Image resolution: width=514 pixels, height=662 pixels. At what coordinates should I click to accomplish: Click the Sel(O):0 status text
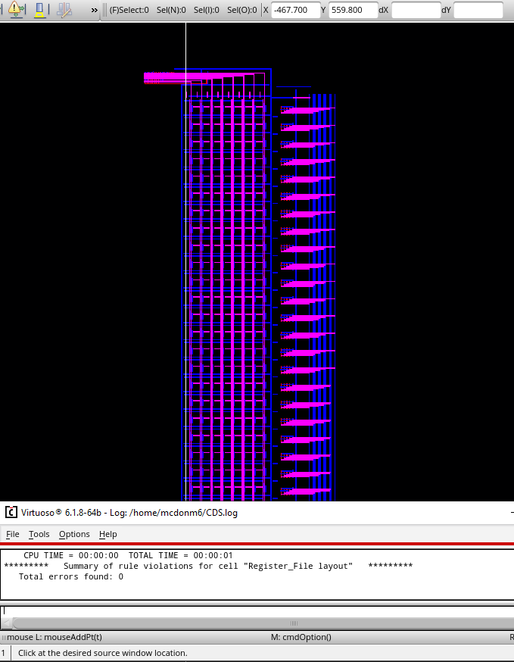click(x=241, y=10)
